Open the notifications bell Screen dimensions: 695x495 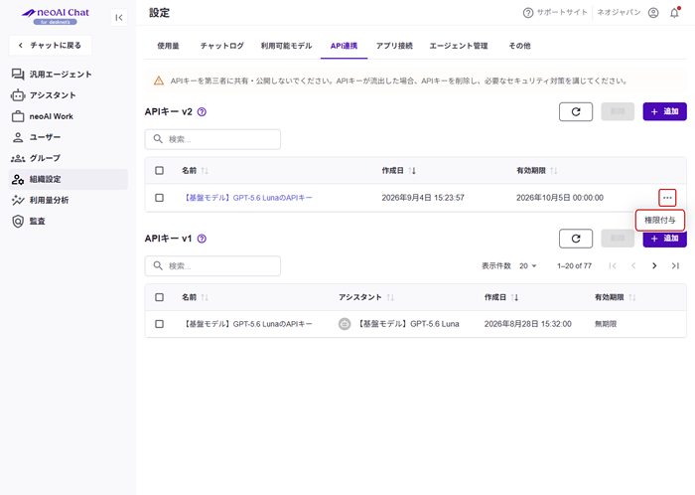click(x=674, y=13)
